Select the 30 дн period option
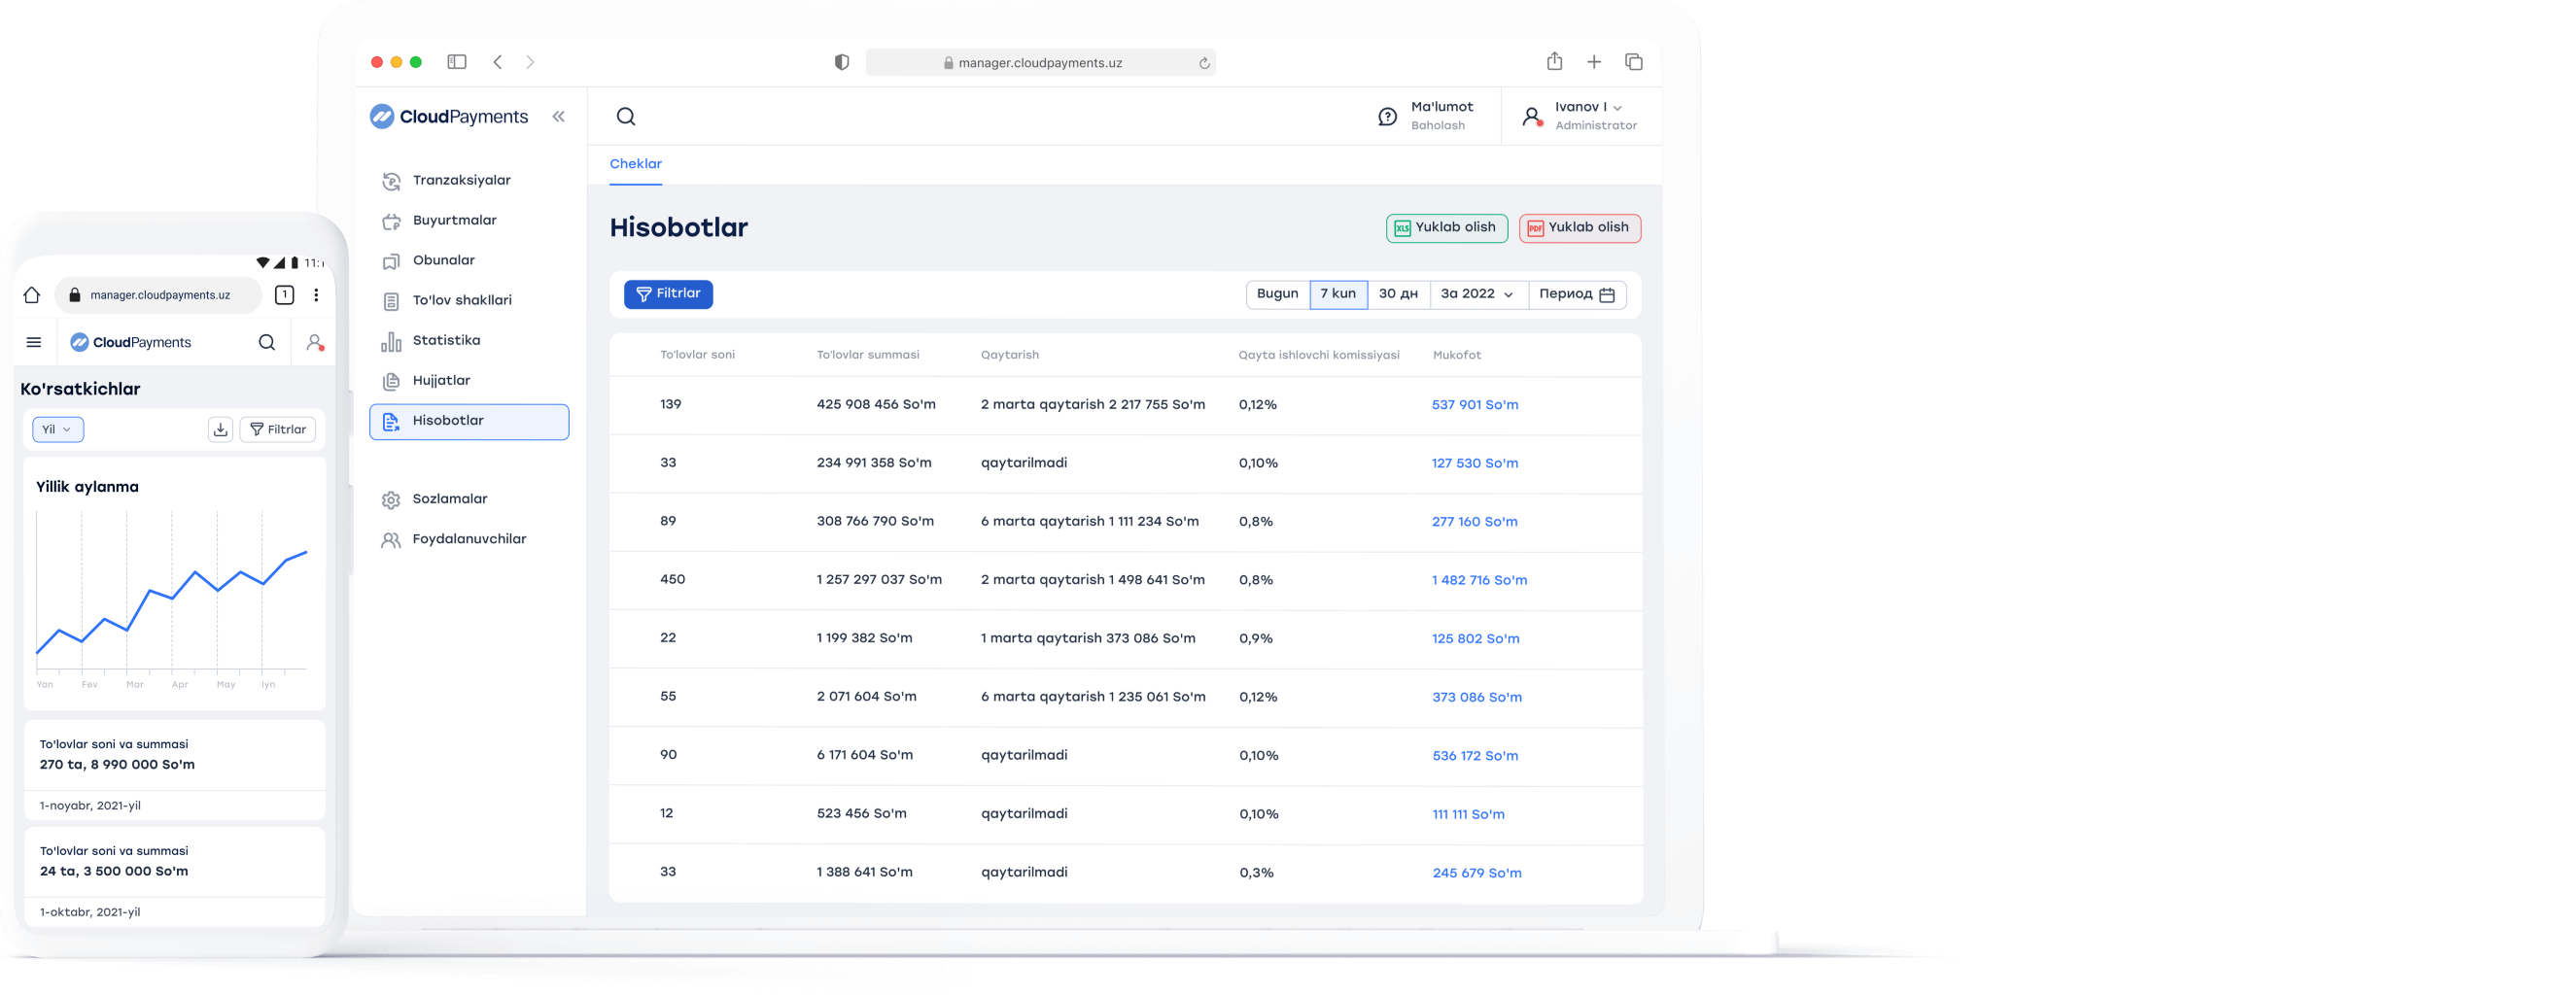 click(x=1398, y=294)
